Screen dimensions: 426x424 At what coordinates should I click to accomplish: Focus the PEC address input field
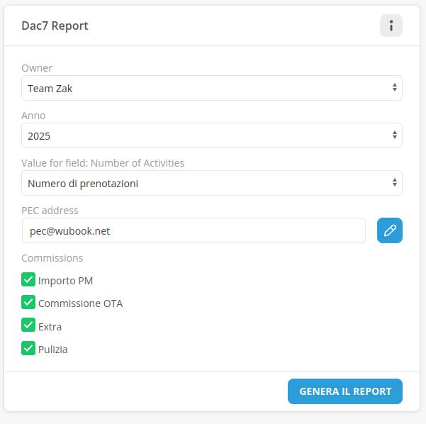(x=194, y=230)
